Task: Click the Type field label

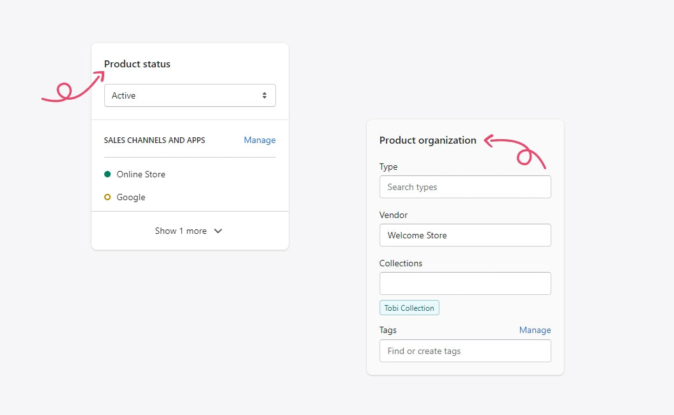Action: 388,167
